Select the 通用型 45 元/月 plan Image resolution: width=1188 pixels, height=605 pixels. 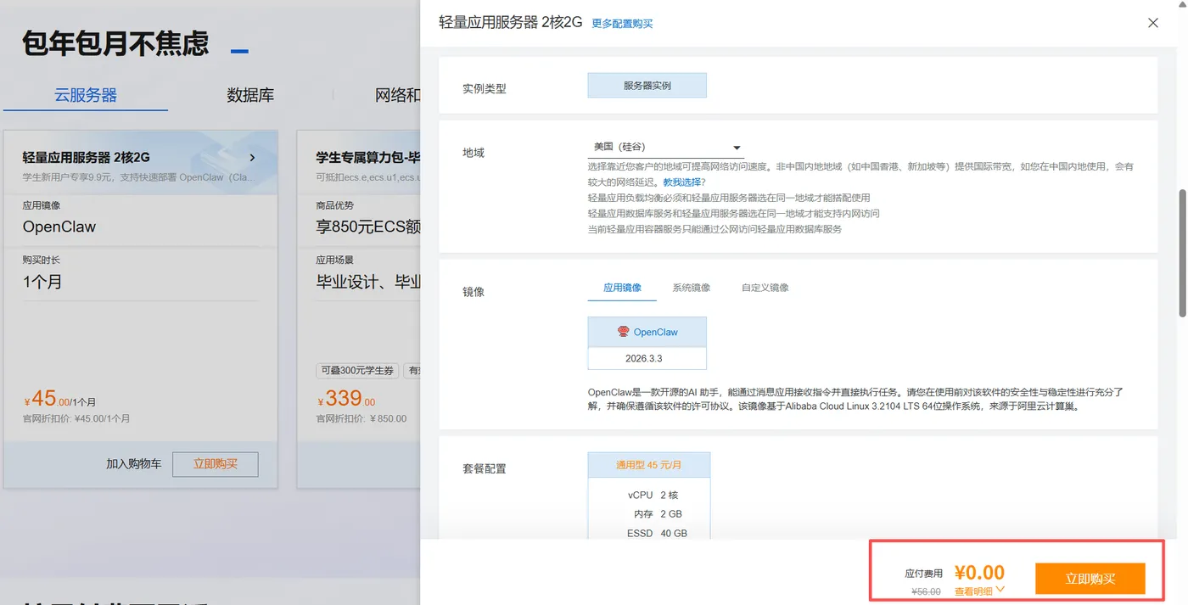649,465
